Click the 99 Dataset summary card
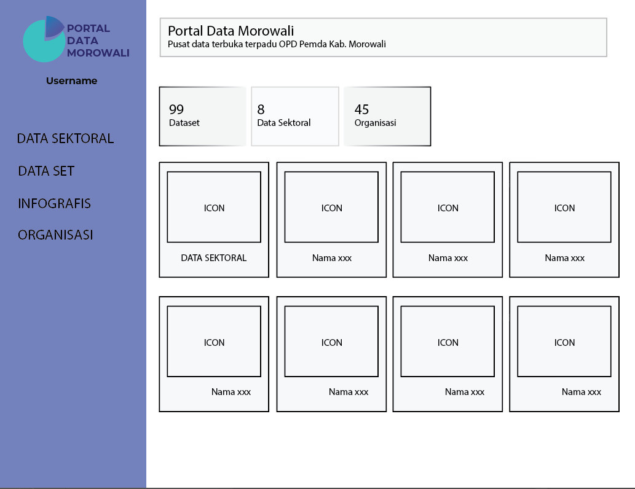Image resolution: width=635 pixels, height=489 pixels. [x=202, y=116]
